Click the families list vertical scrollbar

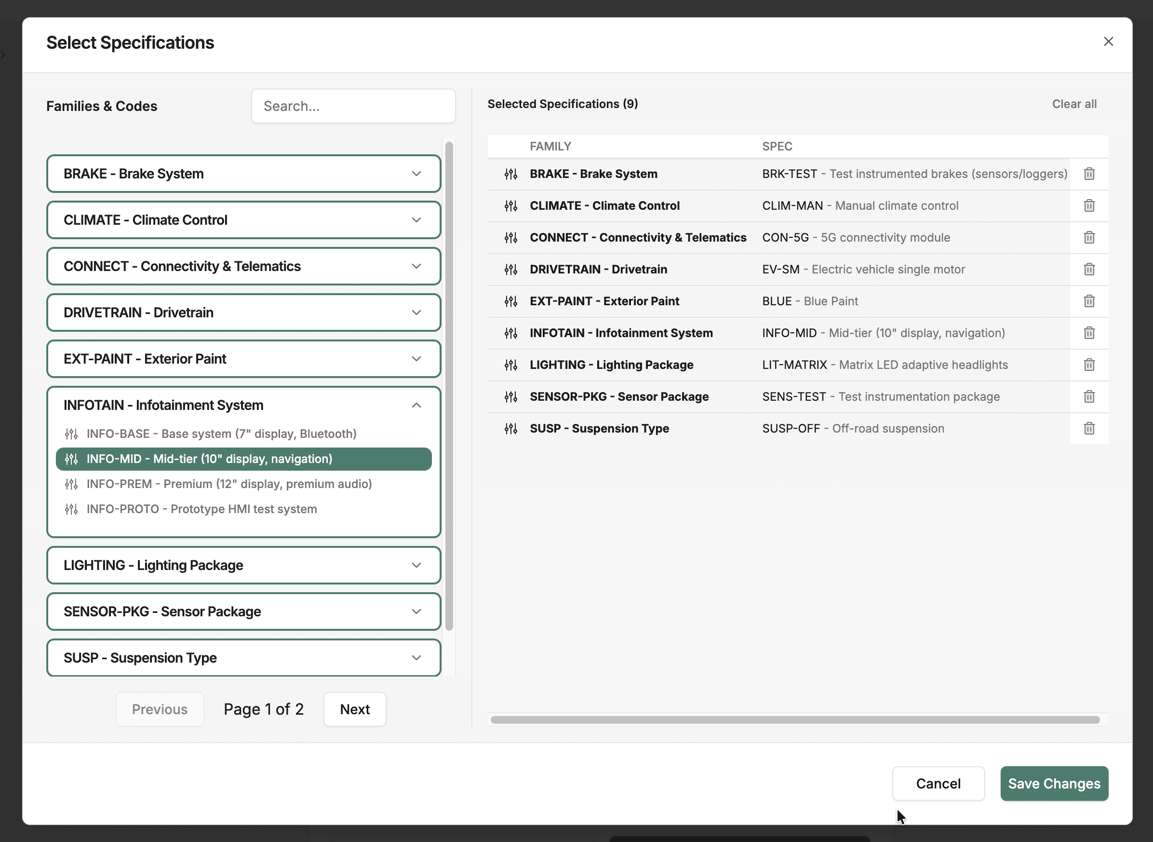[449, 386]
